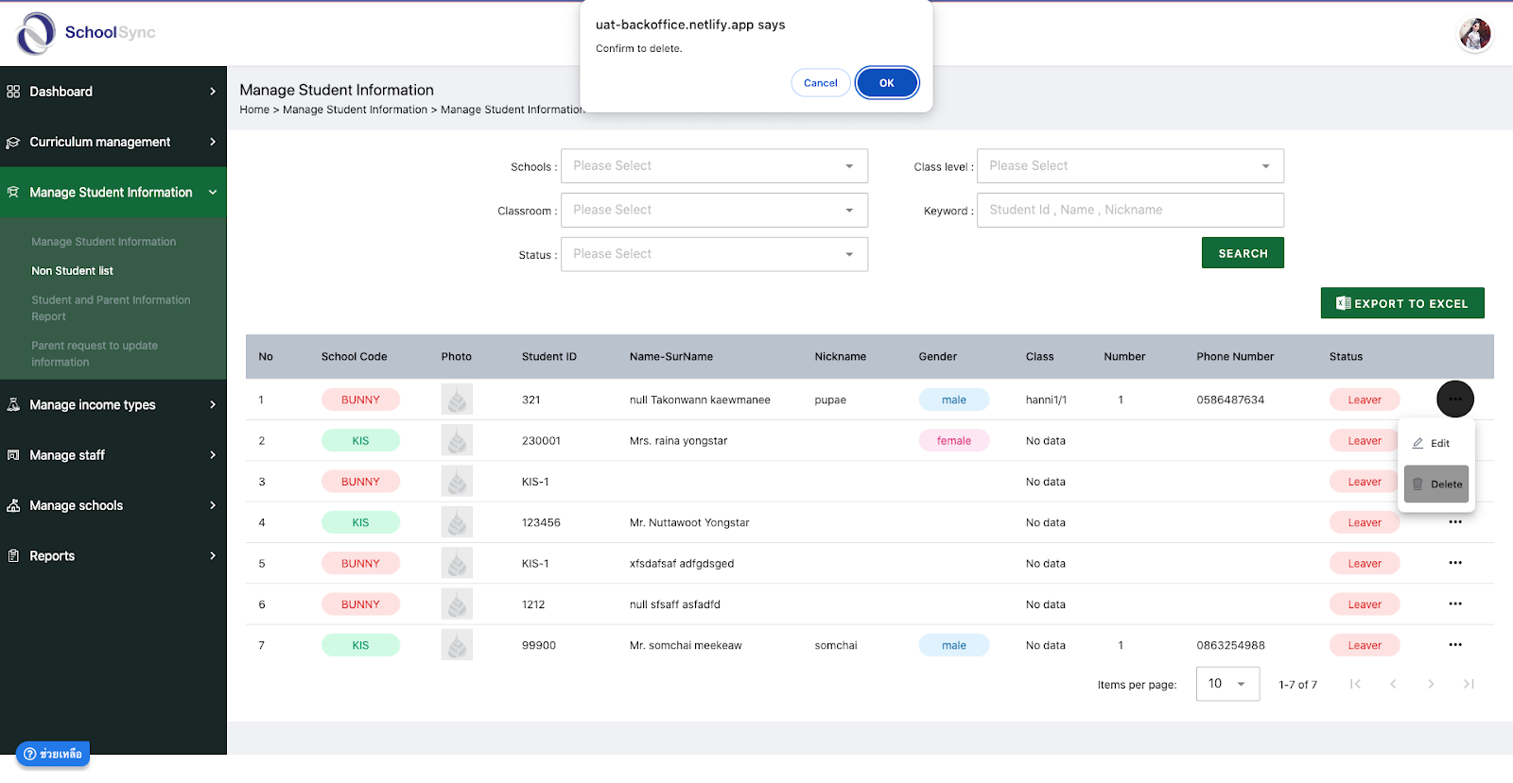The width and height of the screenshot is (1513, 783).
Task: Sort by Student ID column header
Action: pyautogui.click(x=549, y=357)
